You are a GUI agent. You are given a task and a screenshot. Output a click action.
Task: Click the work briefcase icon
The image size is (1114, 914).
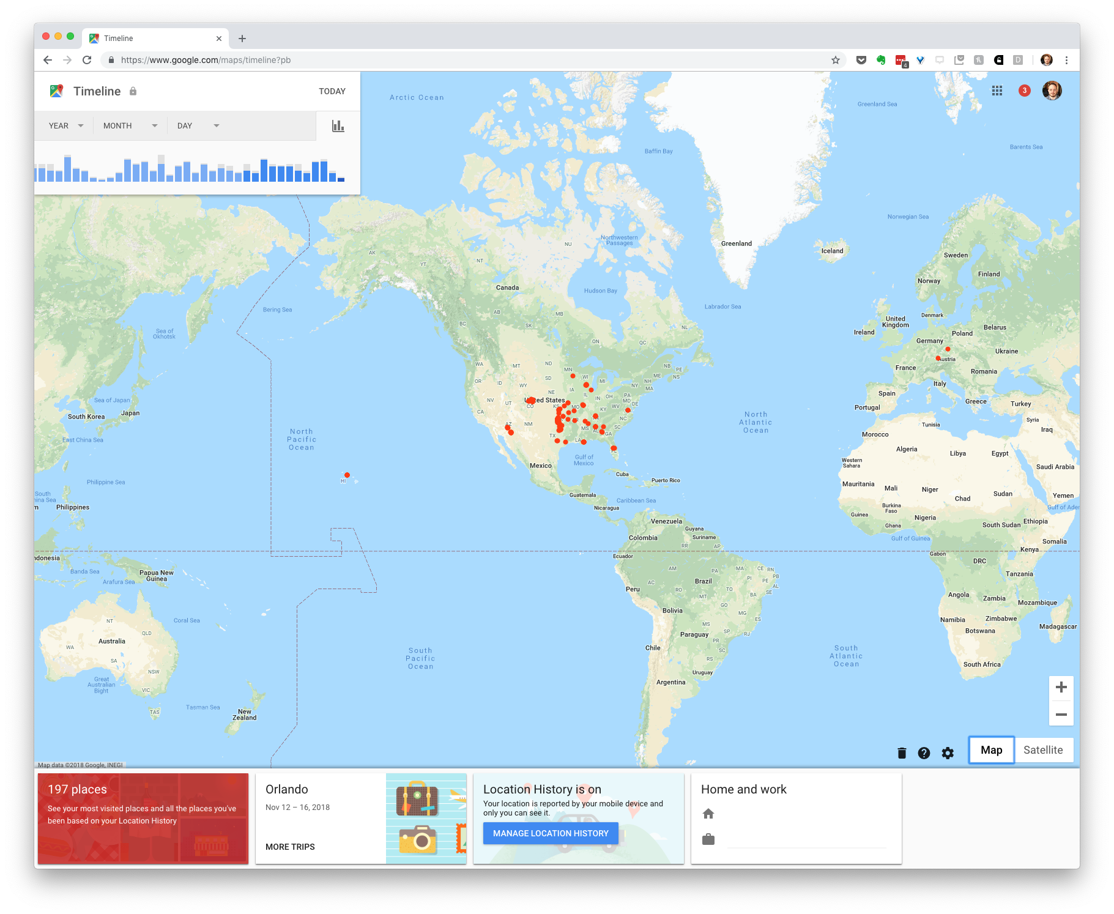pos(708,839)
